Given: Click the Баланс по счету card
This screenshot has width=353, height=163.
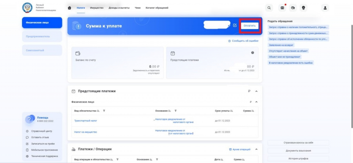Looking at the screenshot, I should (x=117, y=63).
